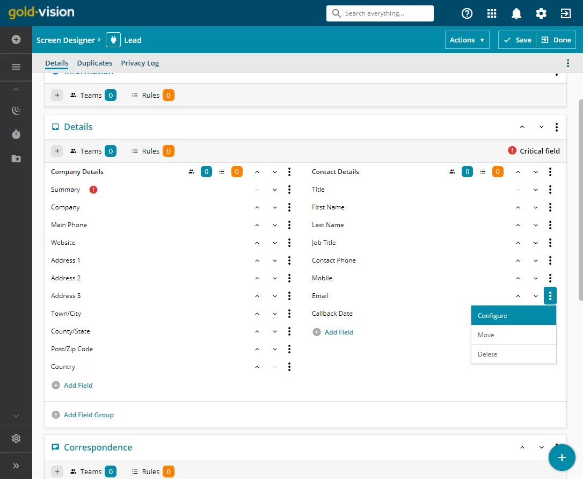Click the Correspondence section heading

(x=98, y=447)
